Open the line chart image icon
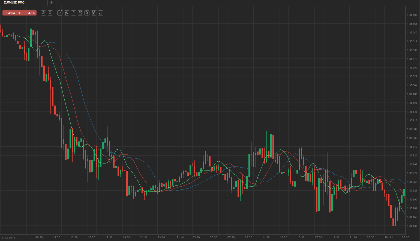The image size is (420, 241). [x=80, y=13]
